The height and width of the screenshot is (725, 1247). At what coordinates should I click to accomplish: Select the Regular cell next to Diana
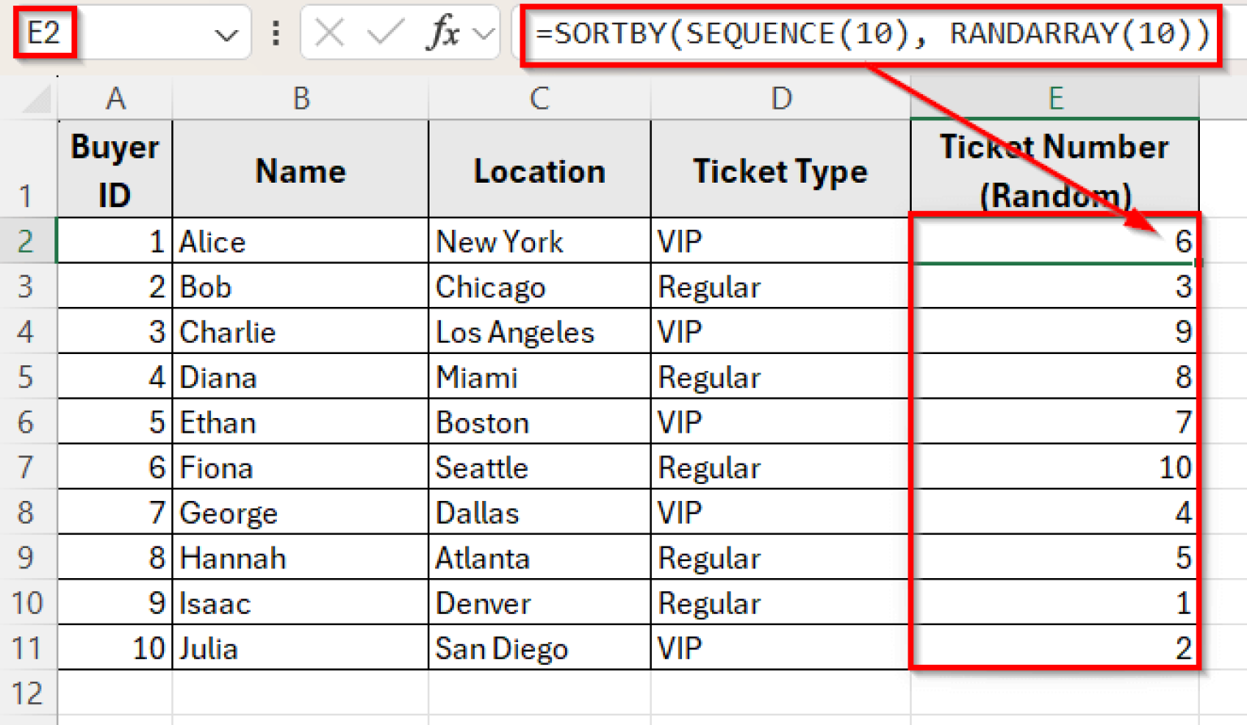(x=779, y=377)
